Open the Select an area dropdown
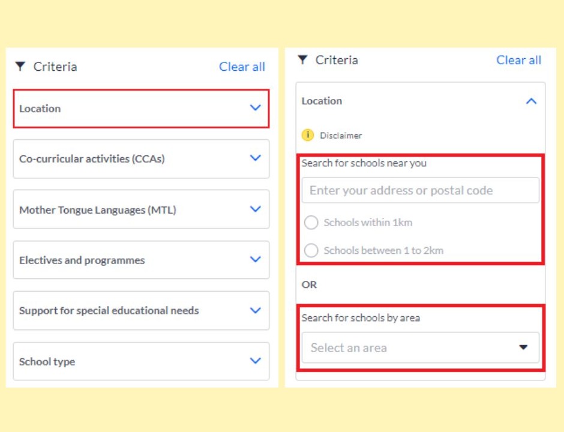The height and width of the screenshot is (432, 564). (420, 347)
